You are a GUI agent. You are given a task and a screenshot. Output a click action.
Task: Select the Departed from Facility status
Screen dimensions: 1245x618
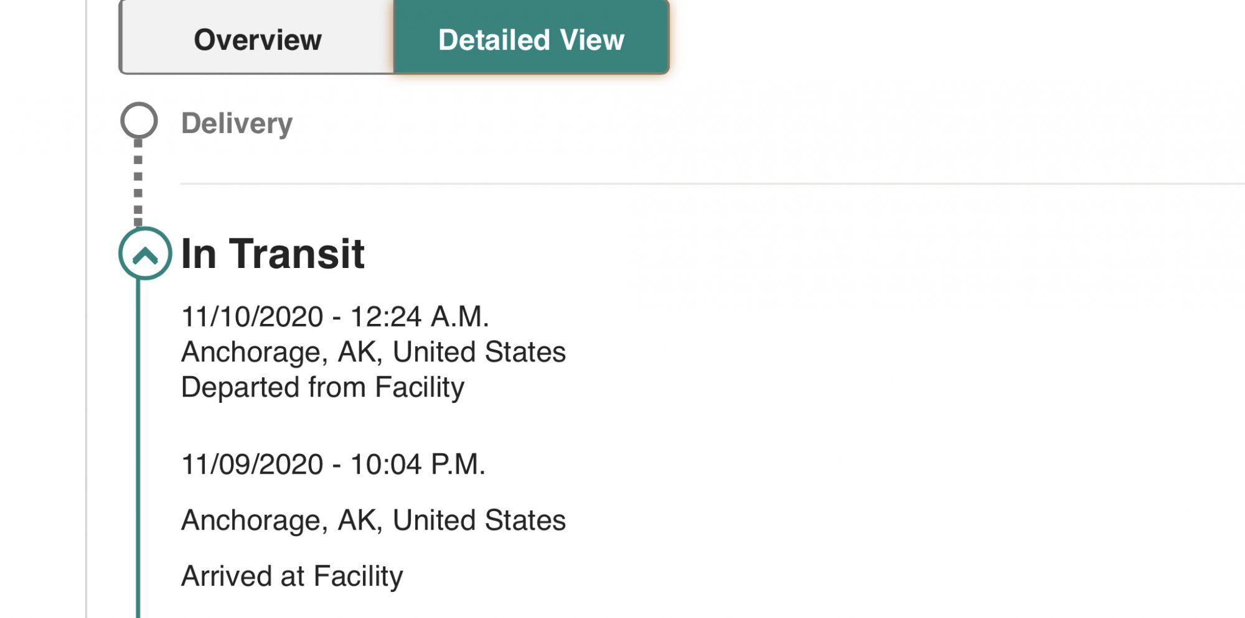point(322,387)
